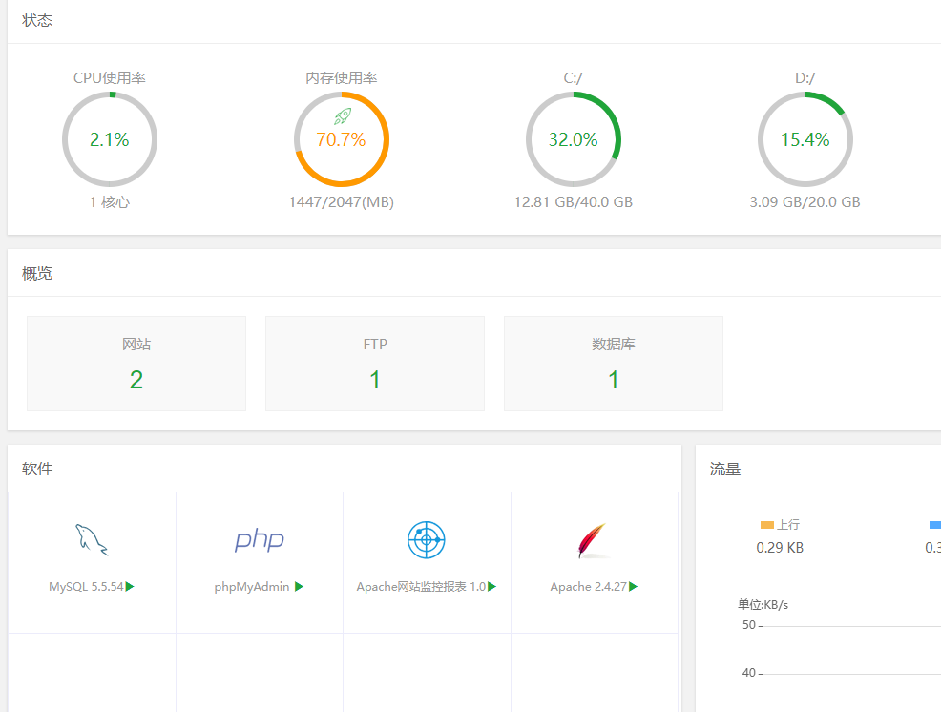This screenshot has height=712, width=941.
Task: Click the 状态 section heading
Action: [37, 20]
